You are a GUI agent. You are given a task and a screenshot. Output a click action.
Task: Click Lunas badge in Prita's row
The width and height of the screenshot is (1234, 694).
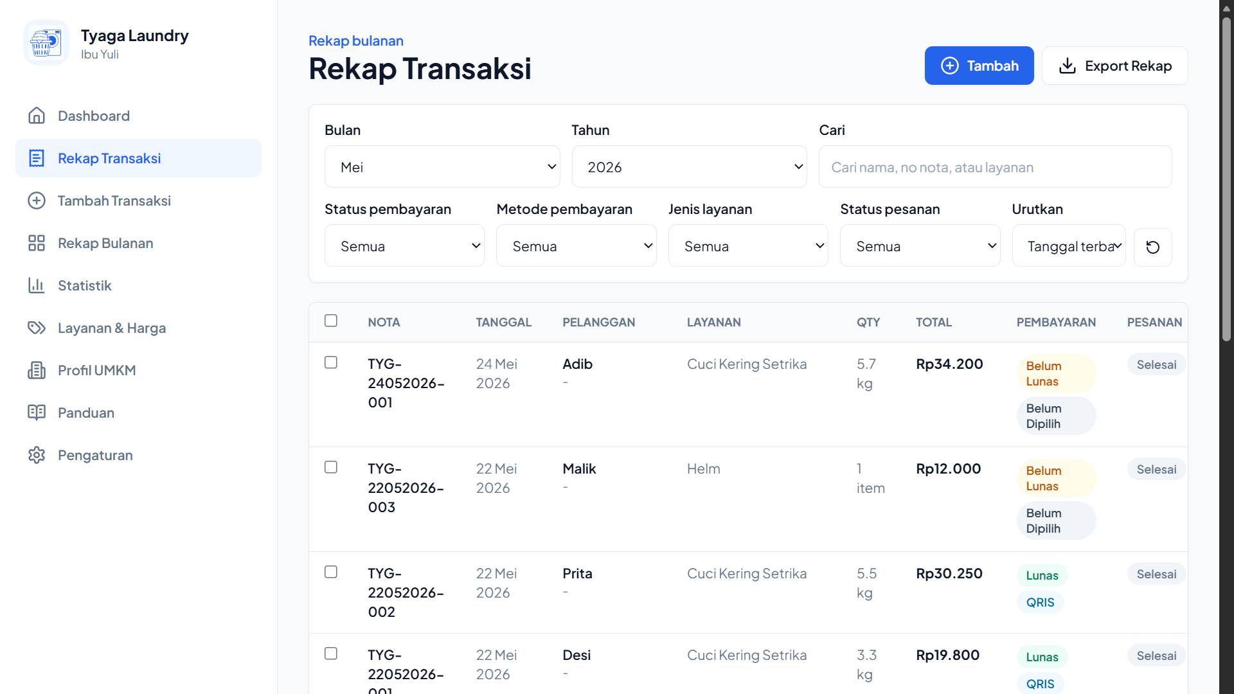click(x=1042, y=575)
